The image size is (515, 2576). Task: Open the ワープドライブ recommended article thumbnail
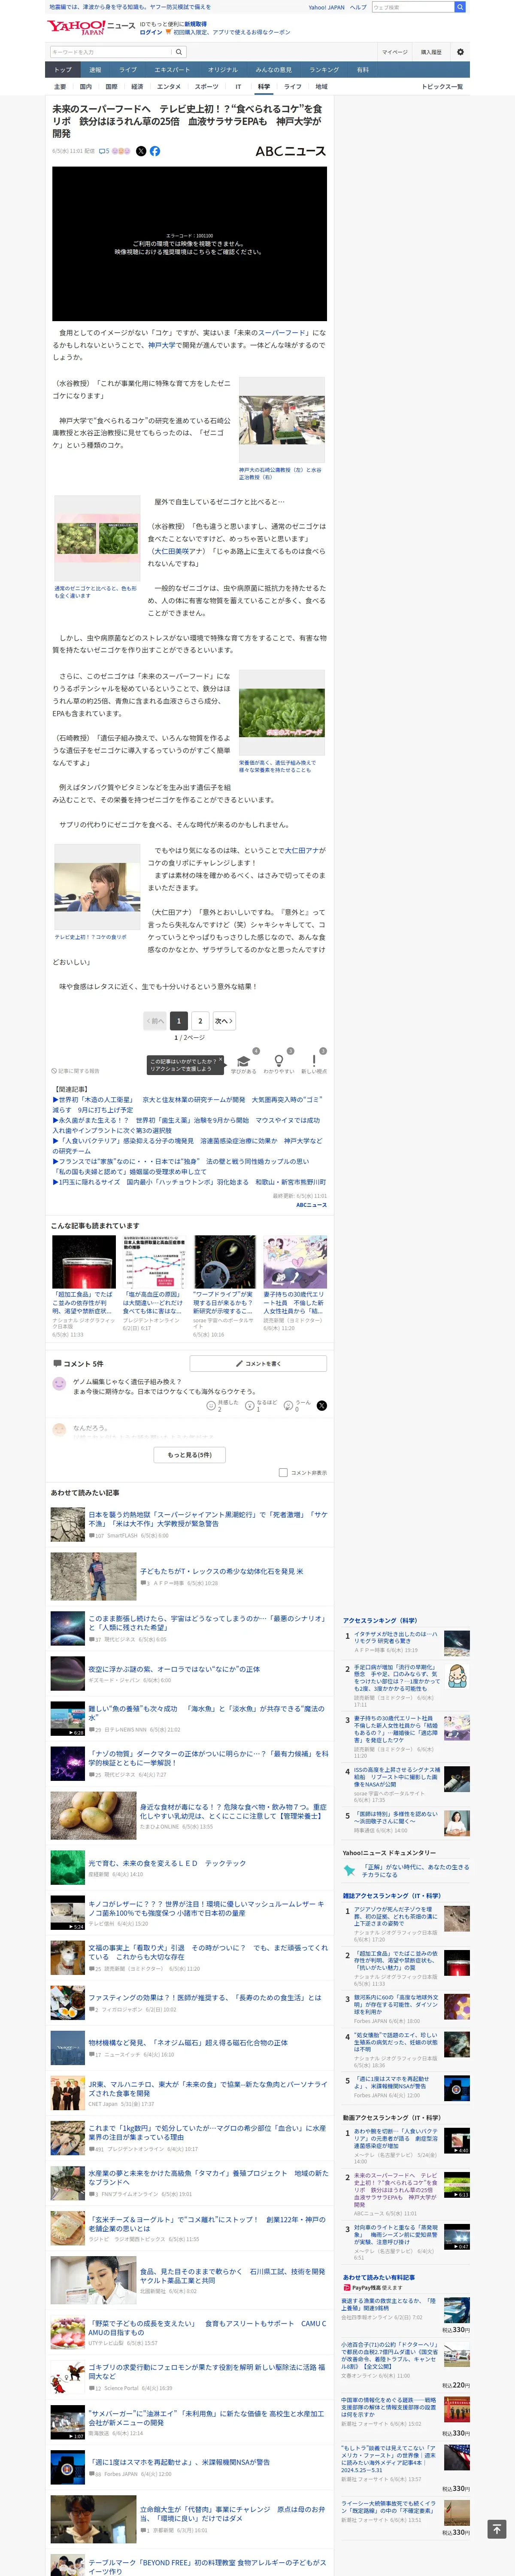coord(225,1262)
